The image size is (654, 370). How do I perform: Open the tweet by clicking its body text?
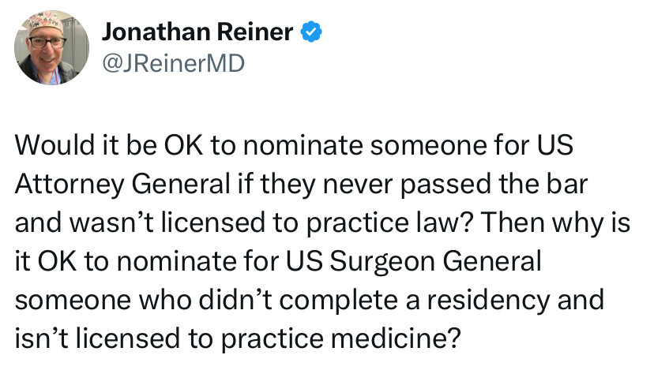tap(322, 242)
